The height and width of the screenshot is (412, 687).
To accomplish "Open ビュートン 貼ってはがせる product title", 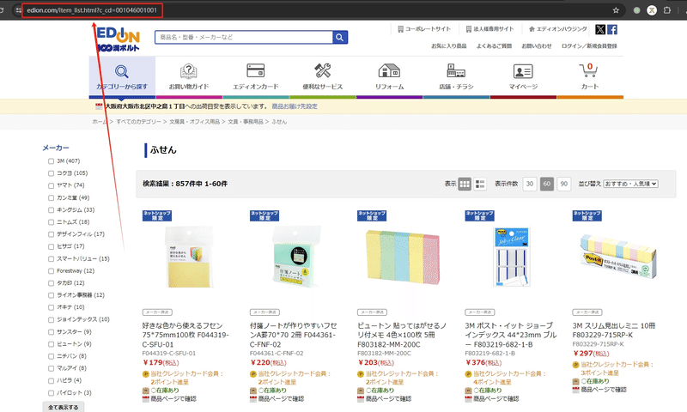I will pos(402,335).
